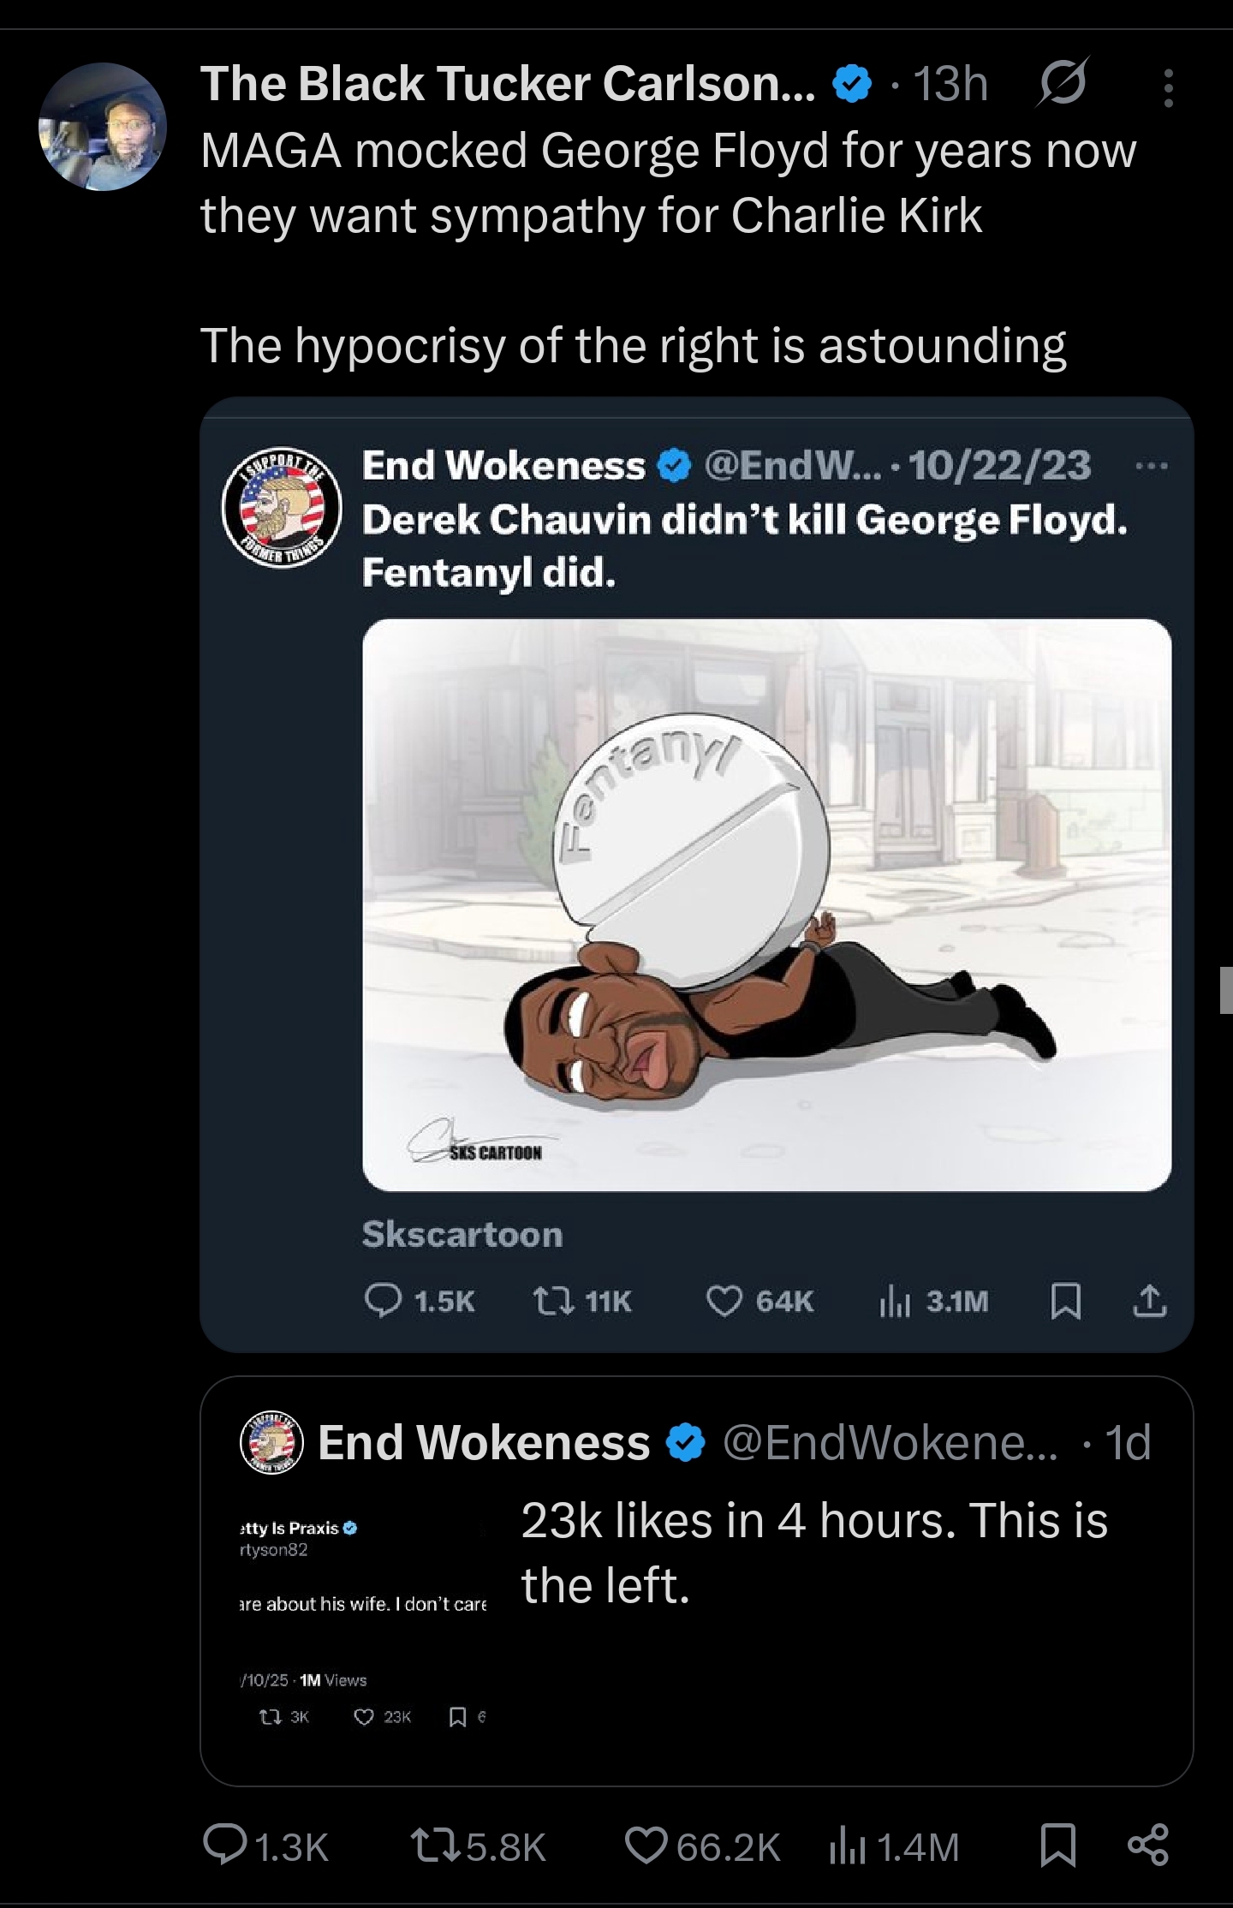Share the main post
Viewport: 1233px width, 1908px height.
pyautogui.click(x=1148, y=1845)
